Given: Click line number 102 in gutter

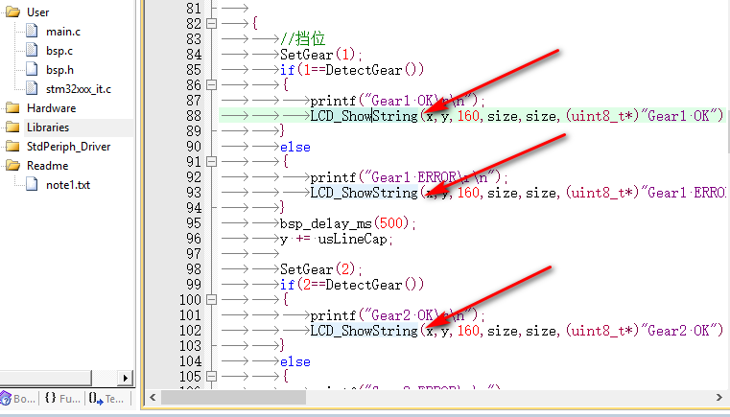Looking at the screenshot, I should point(190,331).
